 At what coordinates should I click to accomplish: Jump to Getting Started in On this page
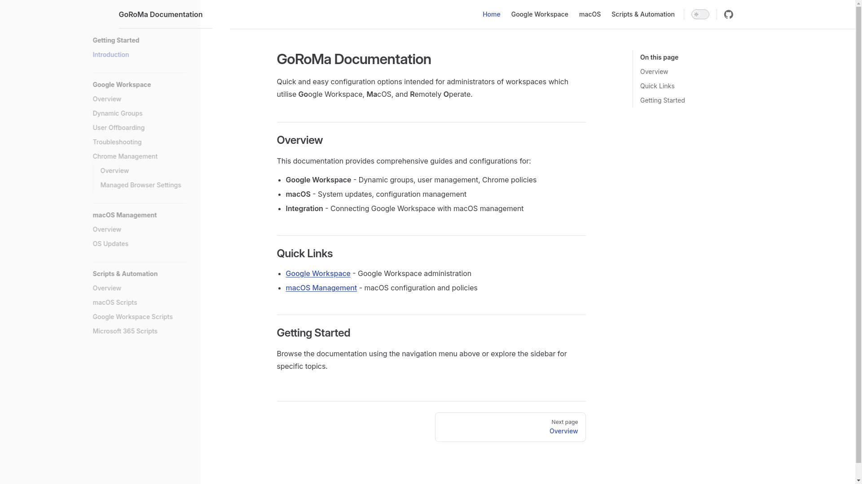point(662,100)
